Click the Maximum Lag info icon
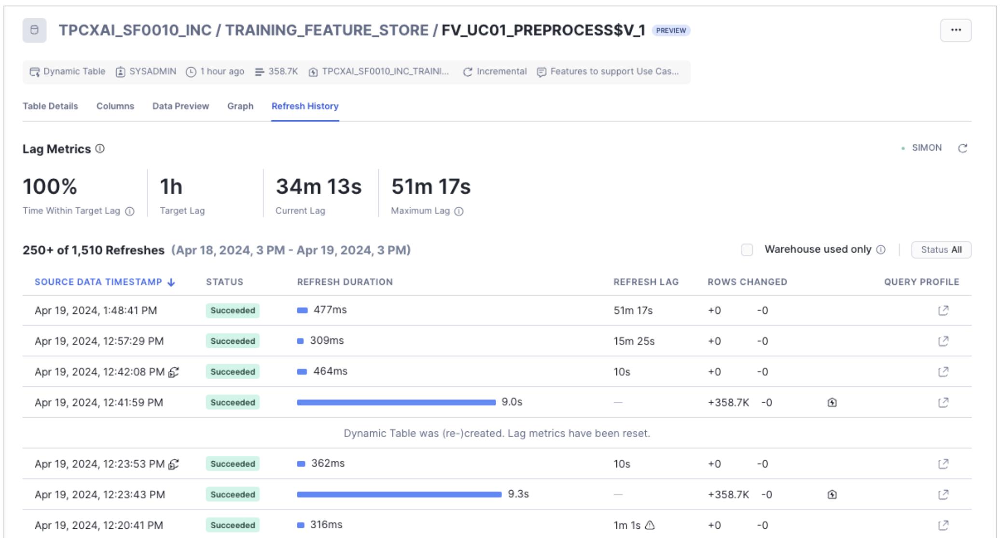This screenshot has height=538, width=1000. pyautogui.click(x=459, y=211)
